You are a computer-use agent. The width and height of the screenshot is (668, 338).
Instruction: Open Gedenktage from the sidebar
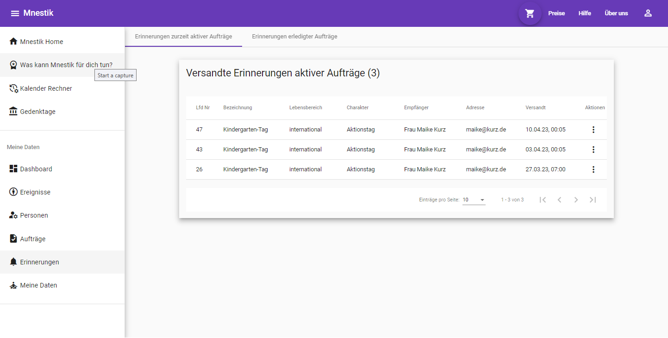pos(37,112)
